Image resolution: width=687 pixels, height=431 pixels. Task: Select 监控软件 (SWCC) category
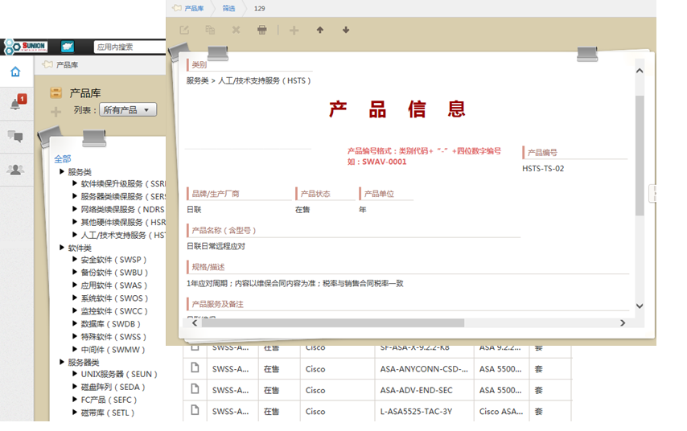pos(114,311)
